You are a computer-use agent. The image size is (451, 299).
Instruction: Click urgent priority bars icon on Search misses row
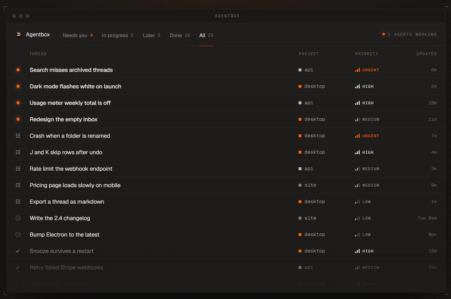pos(357,70)
